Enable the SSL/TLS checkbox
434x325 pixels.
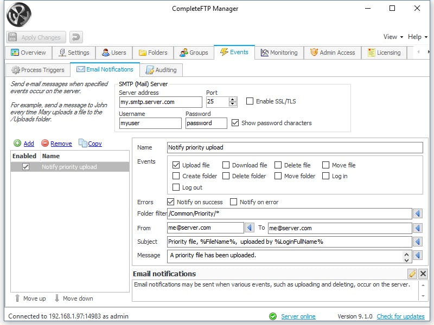click(250, 101)
